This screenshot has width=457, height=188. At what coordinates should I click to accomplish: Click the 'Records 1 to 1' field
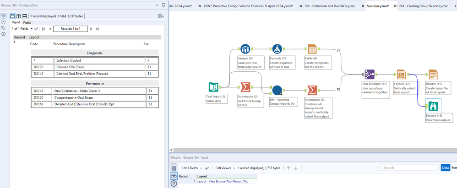pos(70,29)
